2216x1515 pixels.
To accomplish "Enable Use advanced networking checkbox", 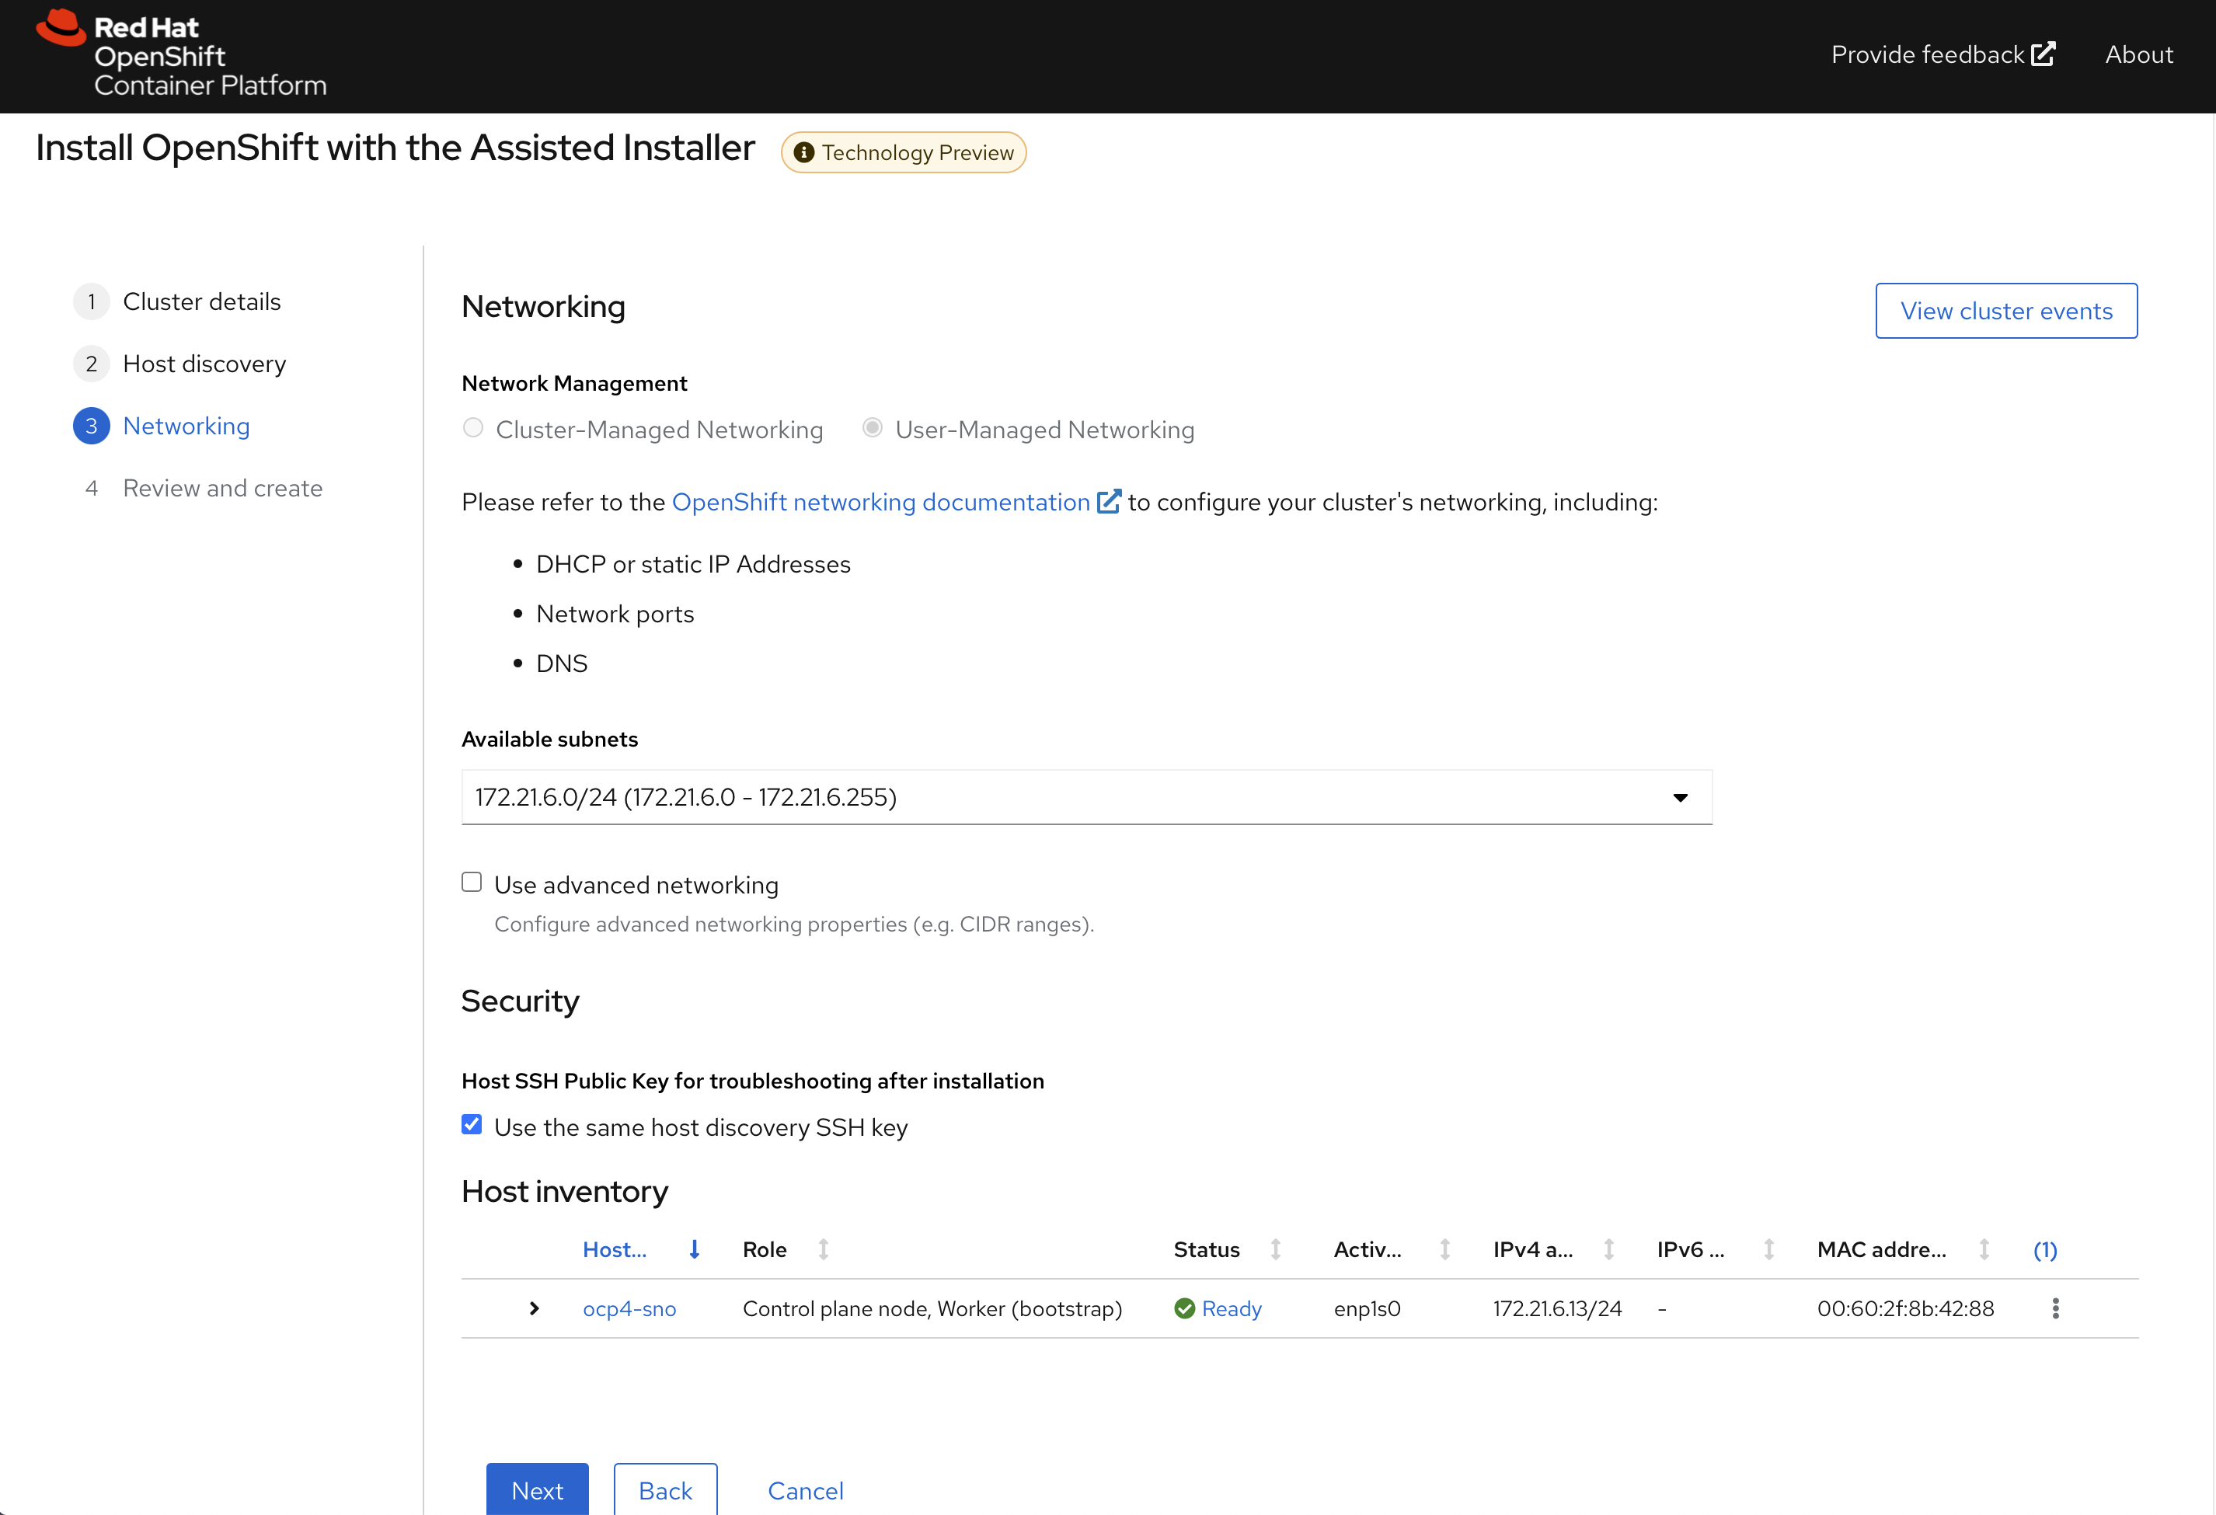I will (472, 883).
